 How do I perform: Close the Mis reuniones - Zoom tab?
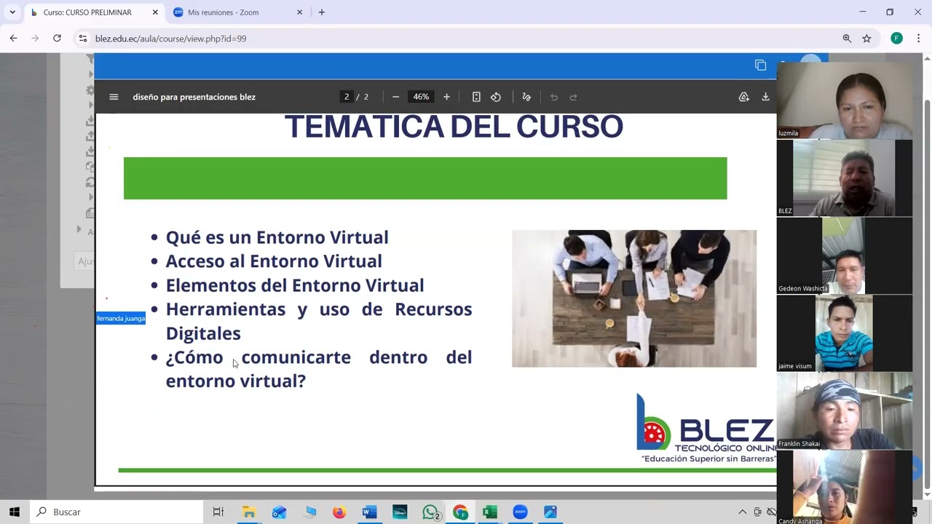[299, 12]
